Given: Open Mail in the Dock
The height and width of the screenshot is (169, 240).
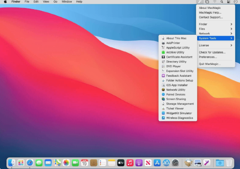Looking at the screenshot, I should tap(48, 163).
